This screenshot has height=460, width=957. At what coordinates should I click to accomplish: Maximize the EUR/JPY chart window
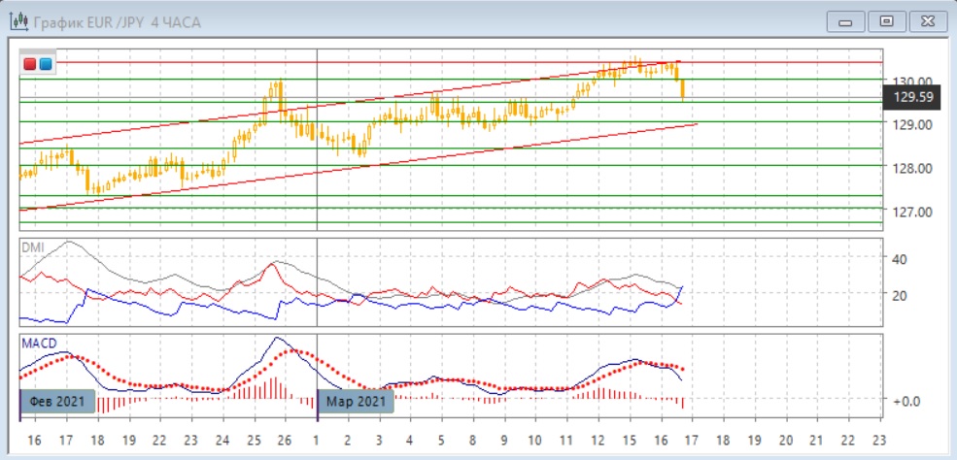click(886, 20)
